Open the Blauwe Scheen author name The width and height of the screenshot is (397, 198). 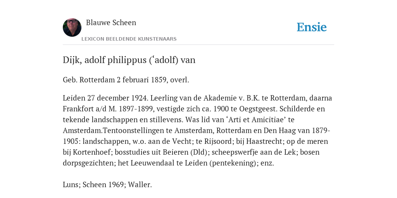tap(111, 23)
